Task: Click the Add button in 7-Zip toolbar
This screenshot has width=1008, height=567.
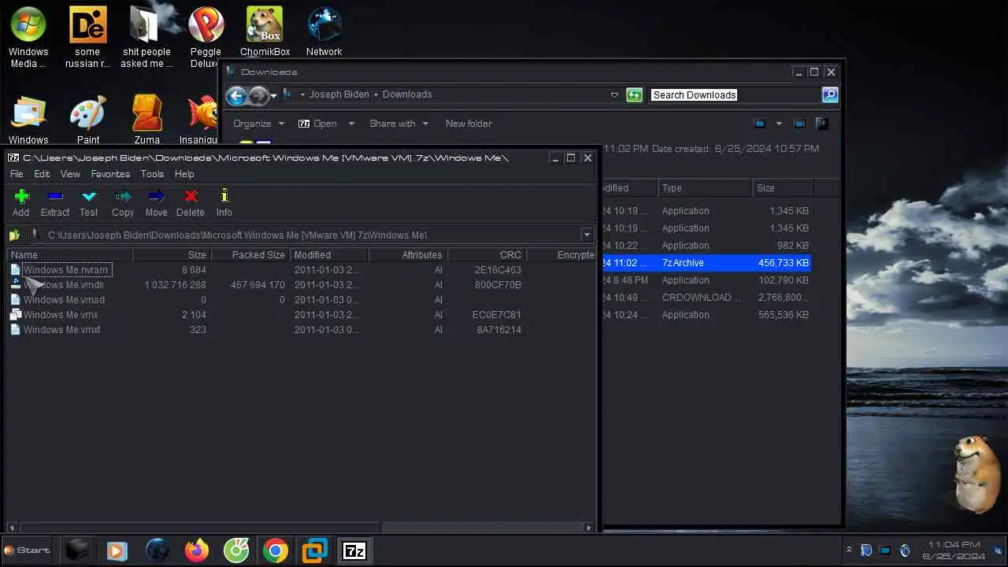Action: [21, 202]
